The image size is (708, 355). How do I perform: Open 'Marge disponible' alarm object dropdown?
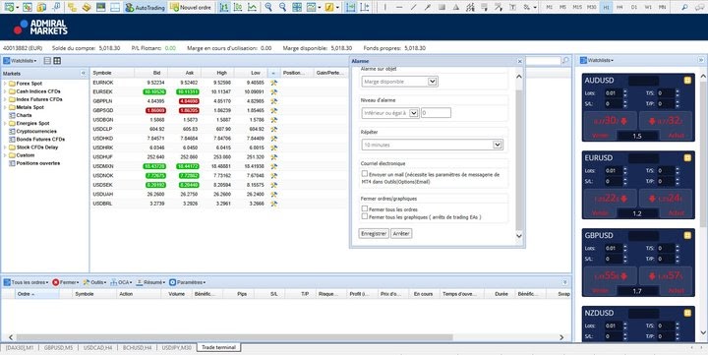[x=399, y=82]
